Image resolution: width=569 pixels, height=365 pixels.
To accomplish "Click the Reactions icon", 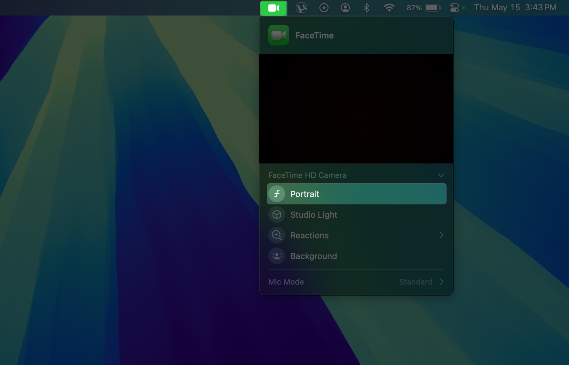I will [x=277, y=235].
